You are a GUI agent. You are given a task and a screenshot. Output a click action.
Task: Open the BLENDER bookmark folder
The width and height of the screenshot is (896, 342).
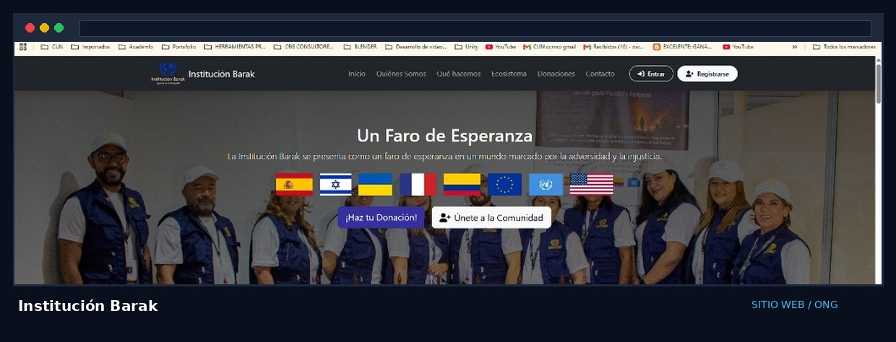pyautogui.click(x=359, y=47)
